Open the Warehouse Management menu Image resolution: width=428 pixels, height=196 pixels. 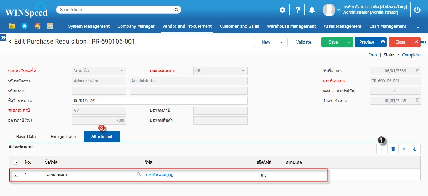291,26
